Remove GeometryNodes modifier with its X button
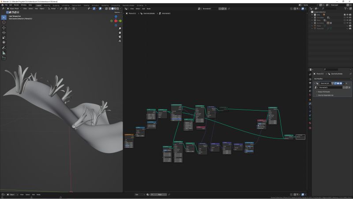This screenshot has width=353, height=199. pyautogui.click(x=346, y=83)
